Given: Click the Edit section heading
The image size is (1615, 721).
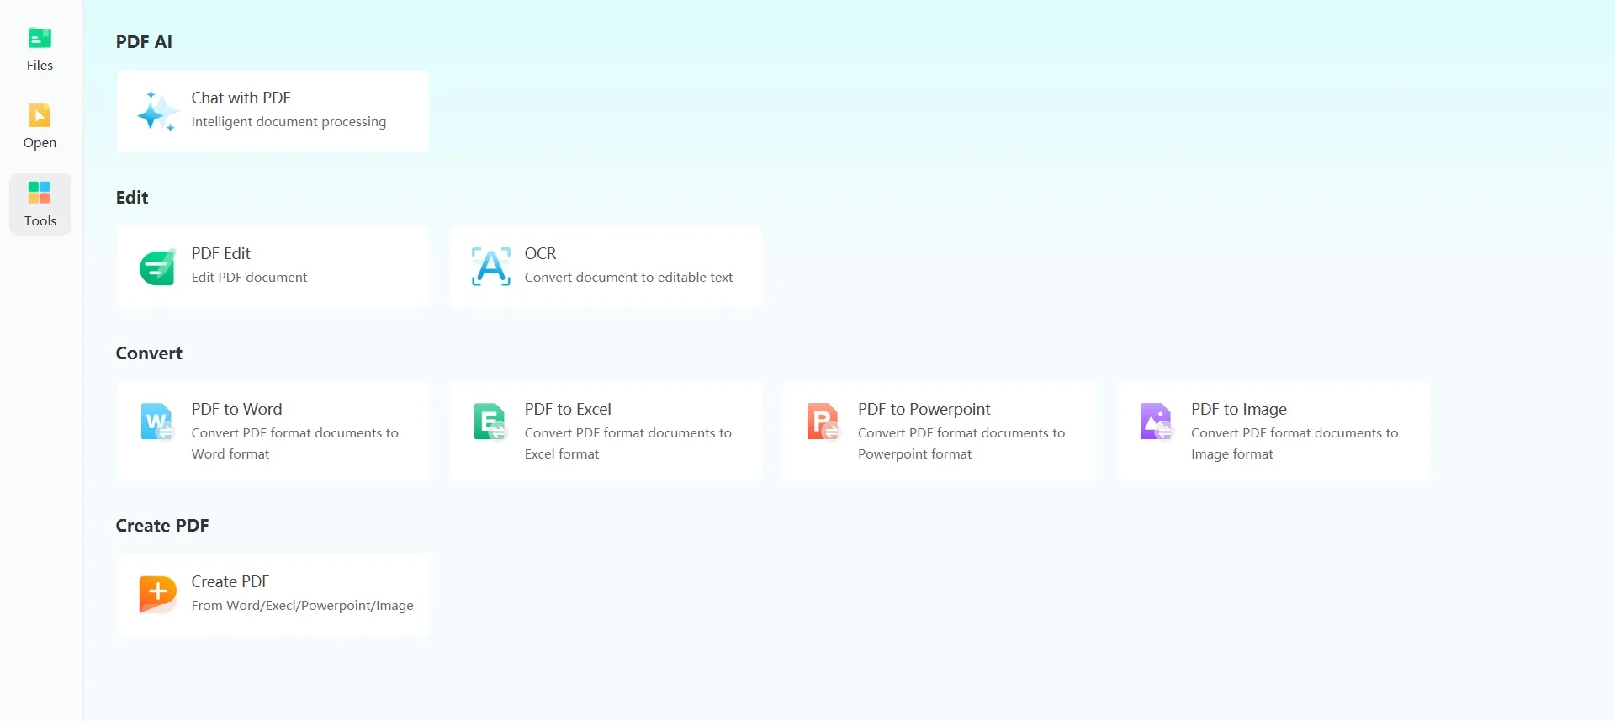Looking at the screenshot, I should (x=132, y=198).
